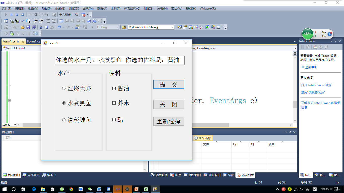This screenshot has width=344, height=193.
Task: Stop debugging with the square stop icon
Action: tap(17, 15)
